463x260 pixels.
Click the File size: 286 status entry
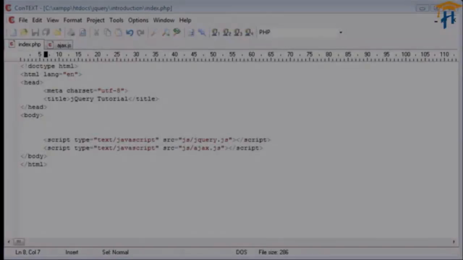tap(273, 252)
